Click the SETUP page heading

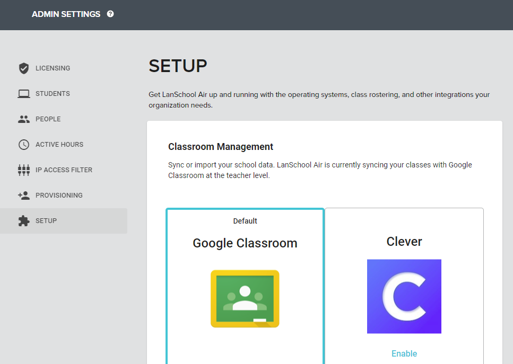pos(178,66)
